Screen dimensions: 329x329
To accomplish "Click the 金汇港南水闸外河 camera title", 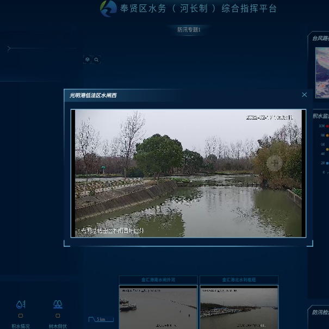I will (x=158, y=280).
